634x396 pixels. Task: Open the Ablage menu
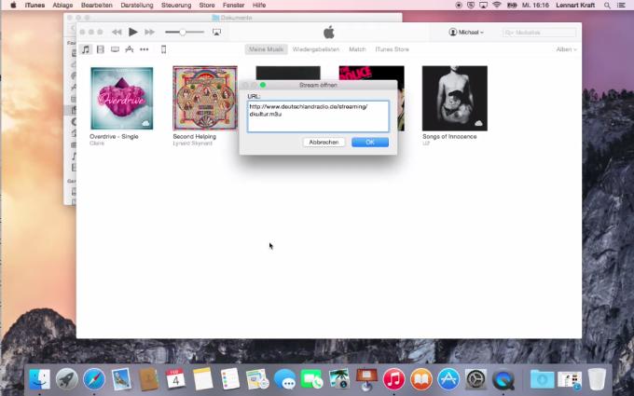(62, 6)
